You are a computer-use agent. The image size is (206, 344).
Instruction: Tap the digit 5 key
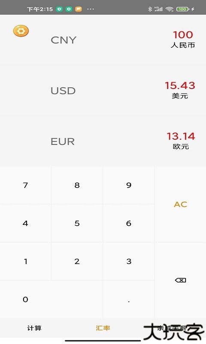pyautogui.click(x=77, y=223)
